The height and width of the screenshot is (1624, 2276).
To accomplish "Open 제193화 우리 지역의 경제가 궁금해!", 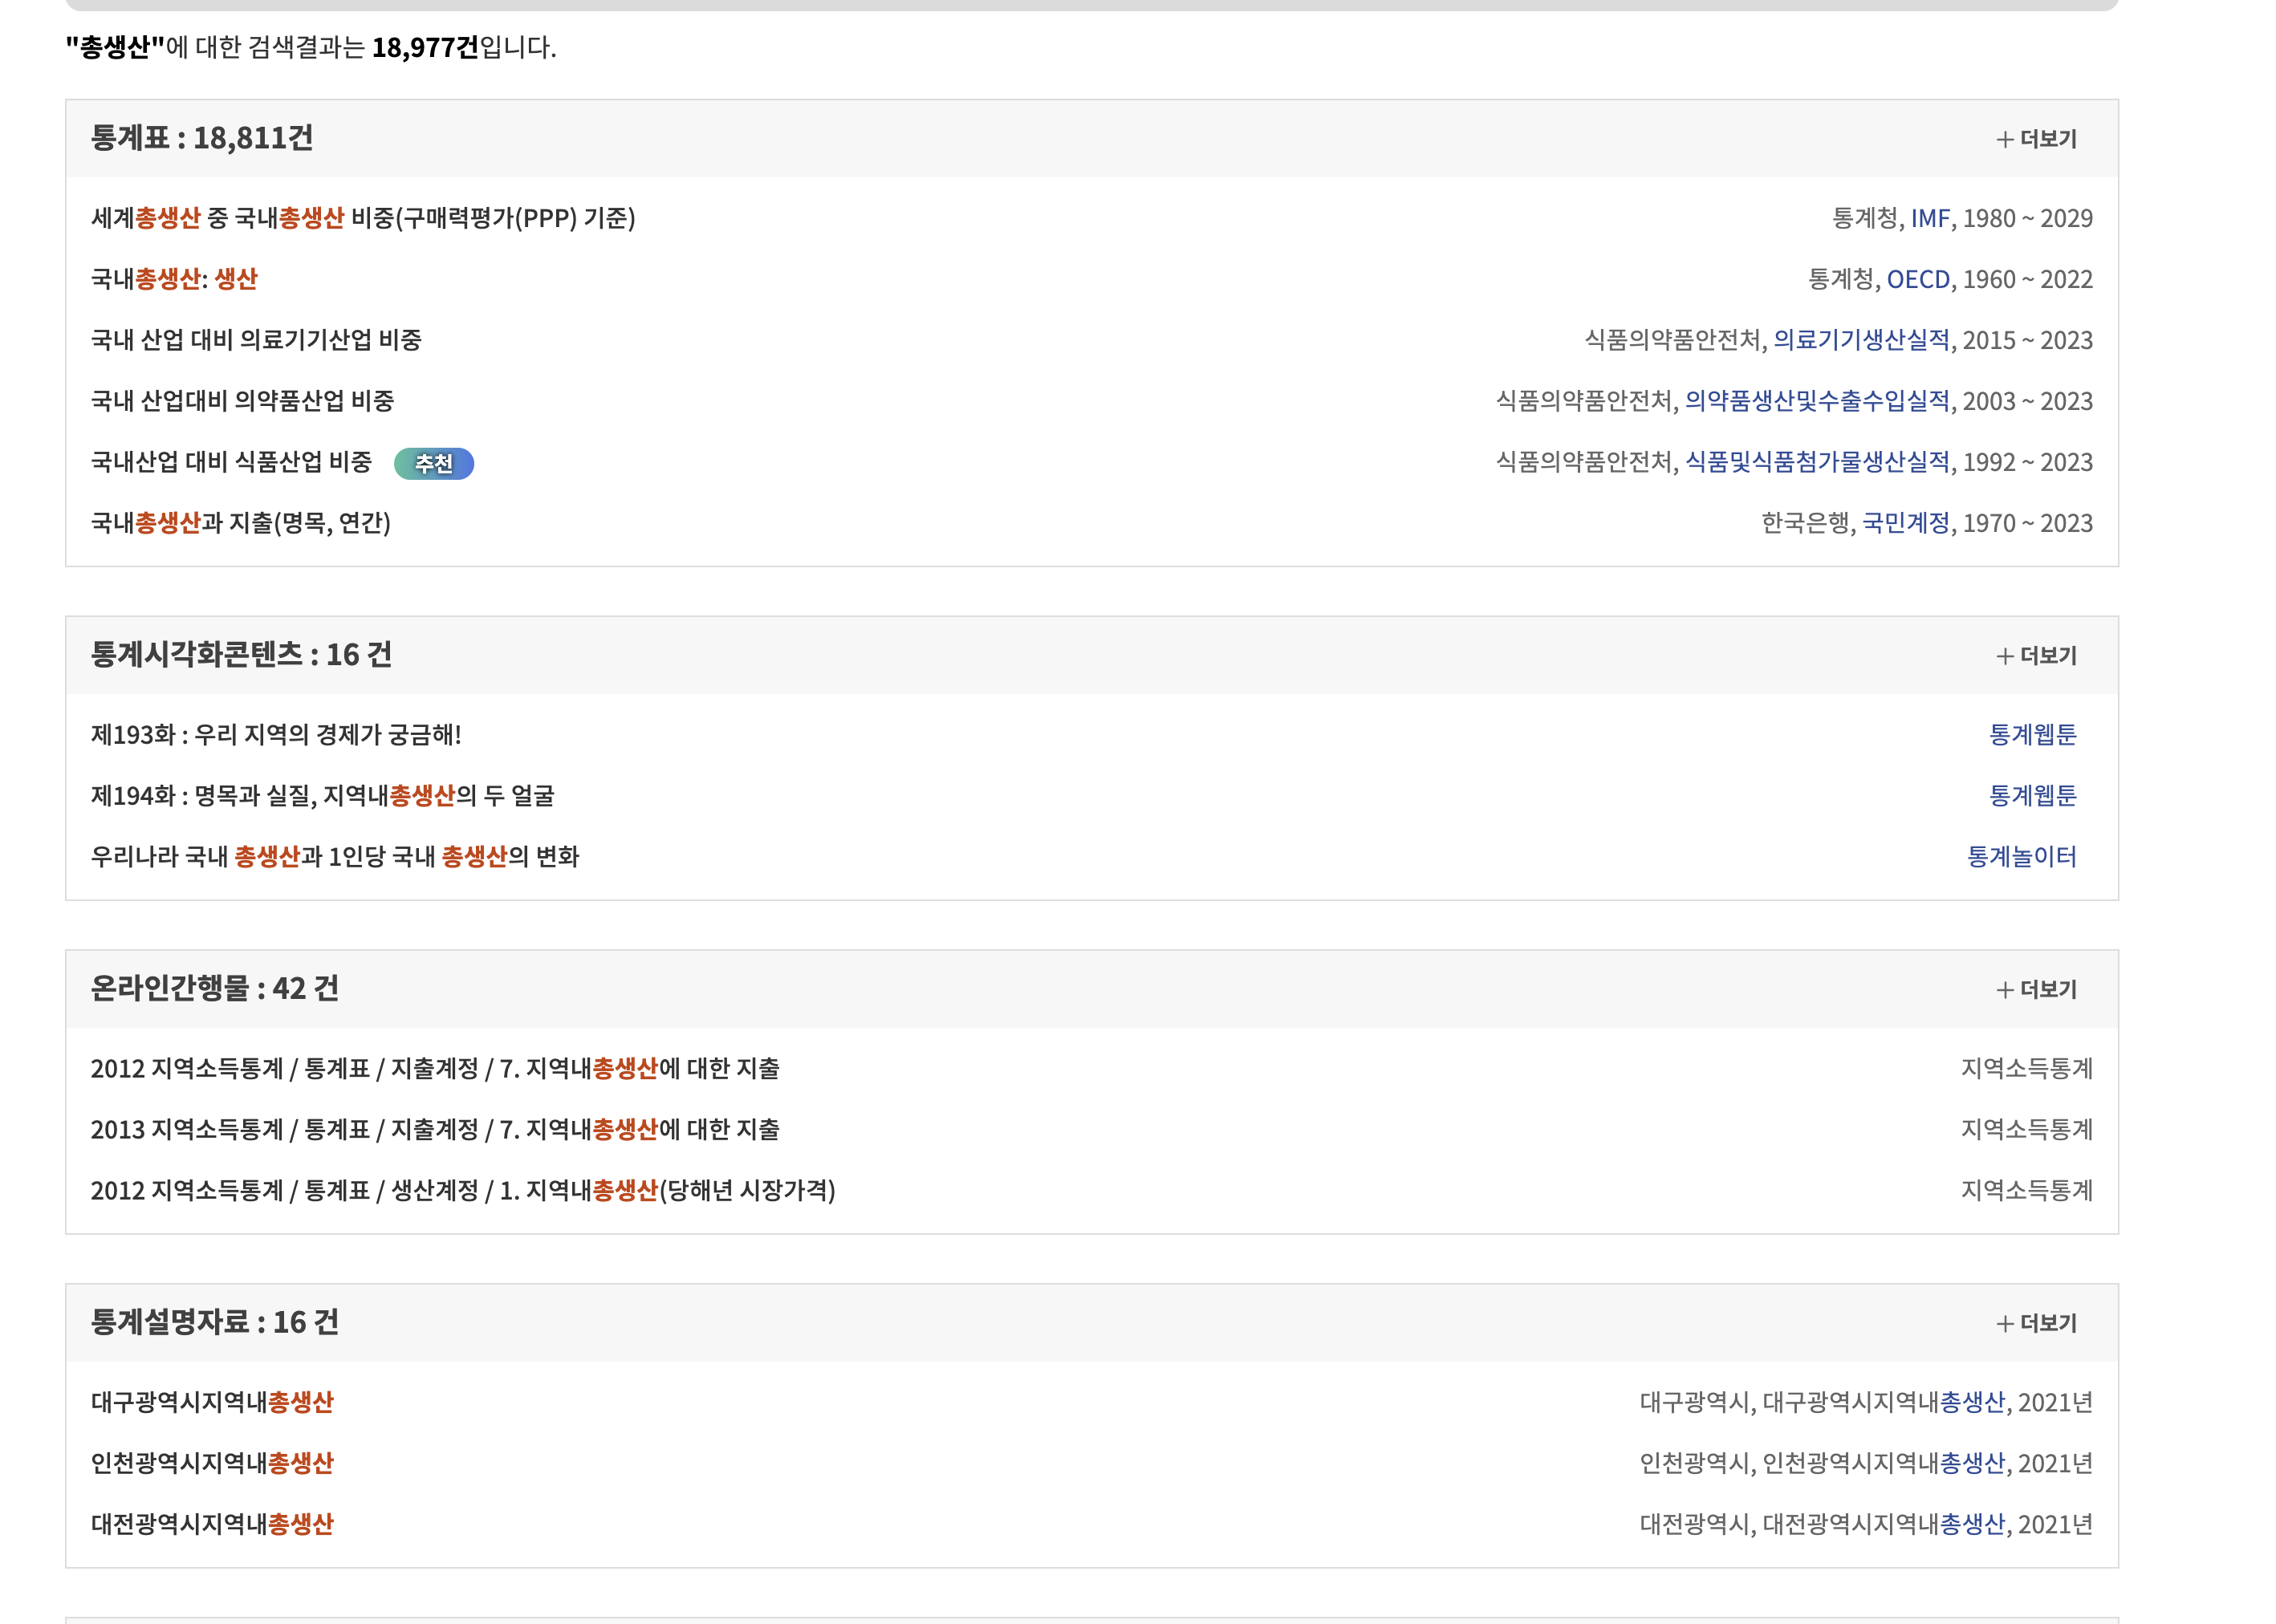I will click(276, 735).
